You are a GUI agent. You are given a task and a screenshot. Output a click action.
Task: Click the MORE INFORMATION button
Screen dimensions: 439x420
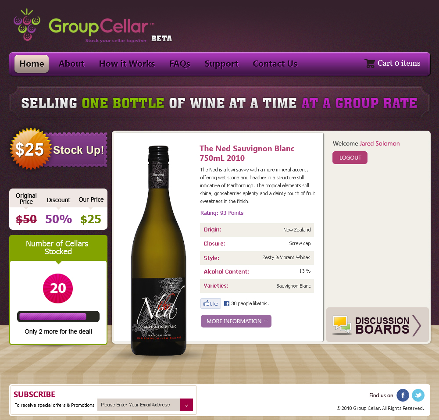(x=236, y=321)
